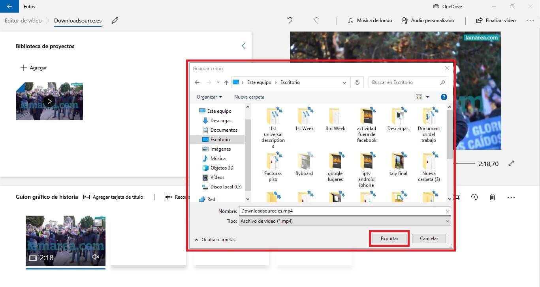Open dialog help icon
Image resolution: width=540 pixels, height=287 pixels.
point(444,97)
